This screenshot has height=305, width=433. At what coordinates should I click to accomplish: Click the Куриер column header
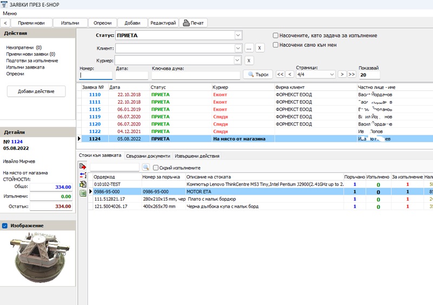click(242, 87)
